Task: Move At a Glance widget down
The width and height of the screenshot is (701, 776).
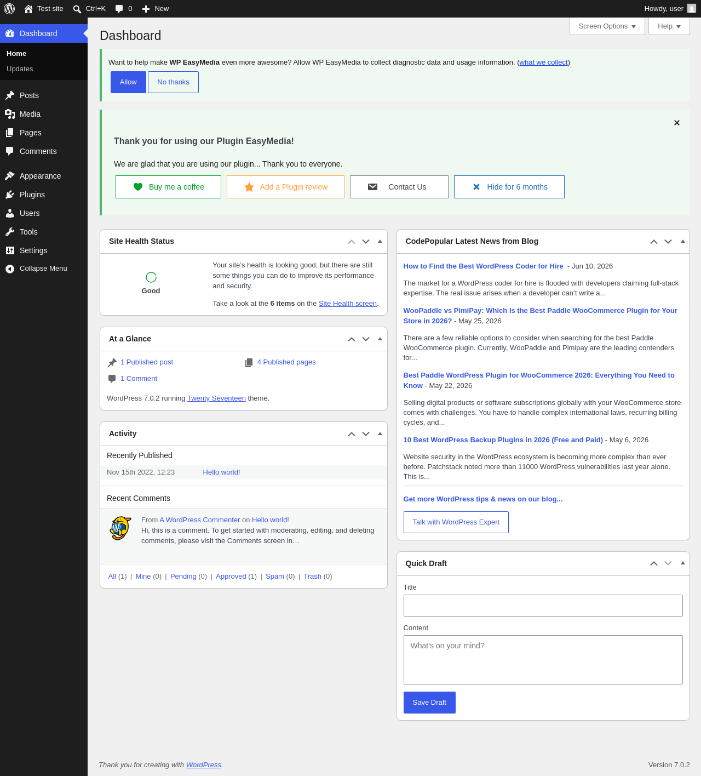Action: (366, 339)
